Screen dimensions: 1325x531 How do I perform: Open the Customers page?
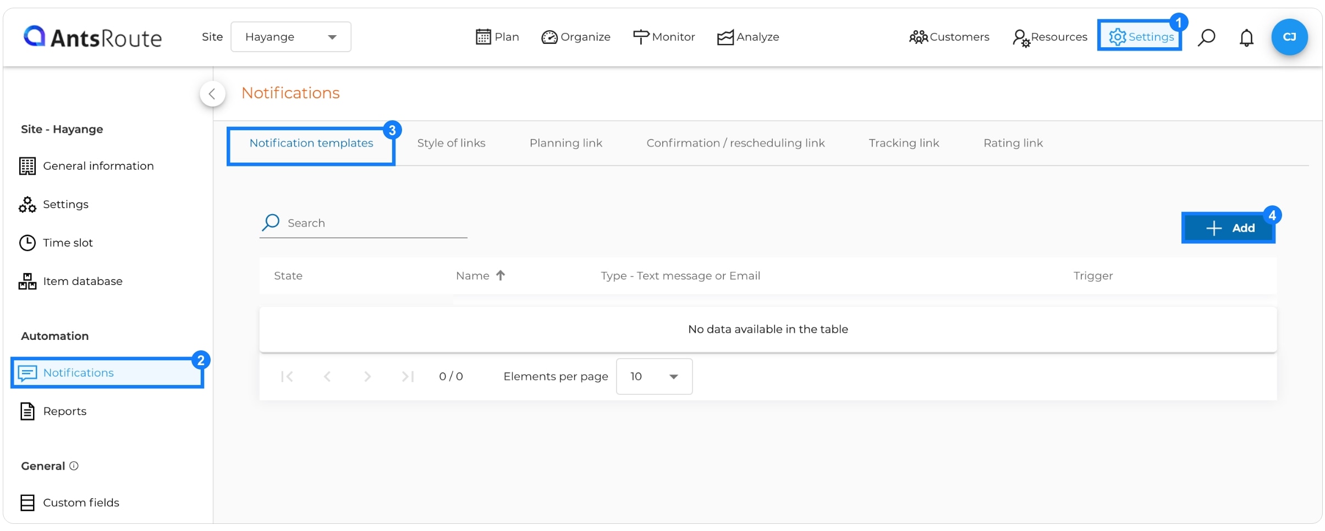coord(949,37)
